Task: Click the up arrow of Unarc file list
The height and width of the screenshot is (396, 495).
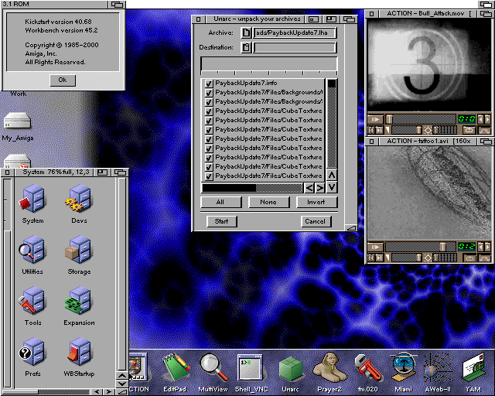Action: [332, 175]
